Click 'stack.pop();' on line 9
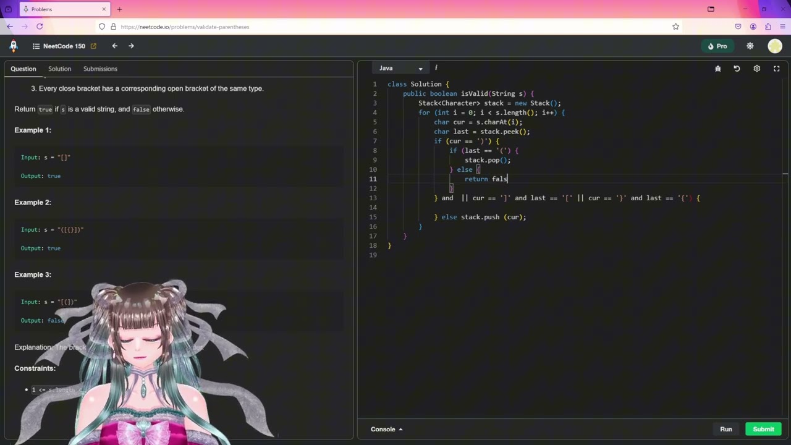Image resolution: width=791 pixels, height=445 pixels. pyautogui.click(x=488, y=160)
